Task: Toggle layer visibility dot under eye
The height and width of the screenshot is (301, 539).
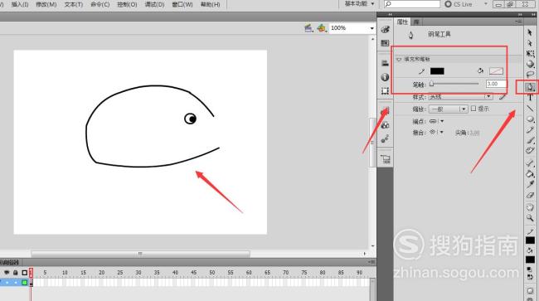Action: 7,283
